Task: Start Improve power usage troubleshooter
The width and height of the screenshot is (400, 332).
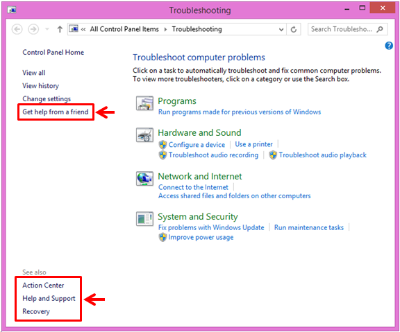Action: pos(201,237)
